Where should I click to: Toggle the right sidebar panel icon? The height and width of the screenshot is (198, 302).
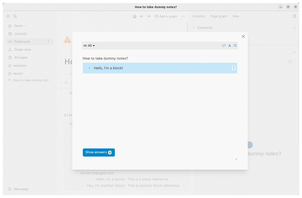[294, 17]
